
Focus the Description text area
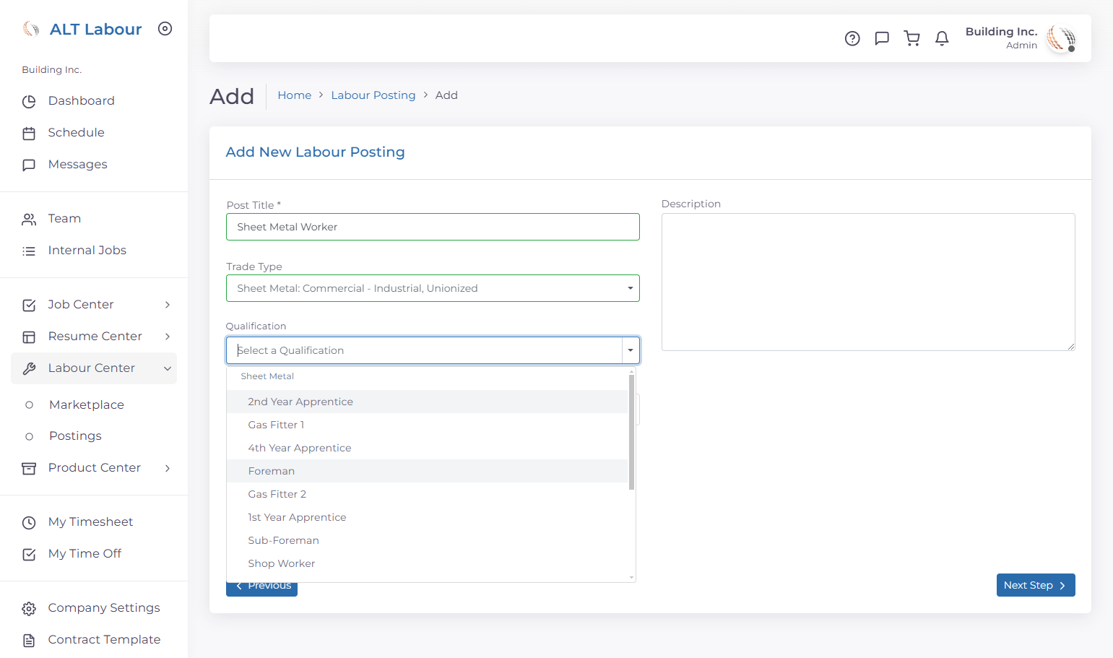tap(868, 282)
